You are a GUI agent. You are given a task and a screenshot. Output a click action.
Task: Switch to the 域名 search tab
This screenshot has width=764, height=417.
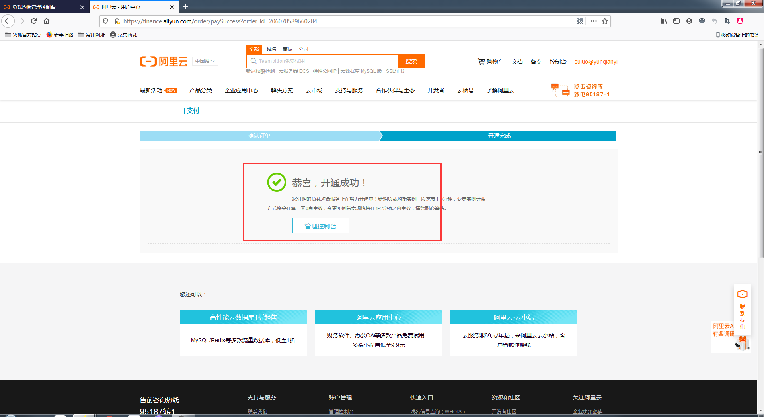271,49
